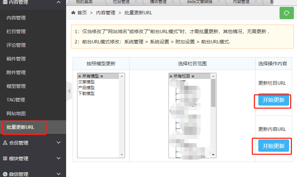Collapse sidebar using left arrow handle
This screenshot has height=177, width=297.
tap(69, 91)
